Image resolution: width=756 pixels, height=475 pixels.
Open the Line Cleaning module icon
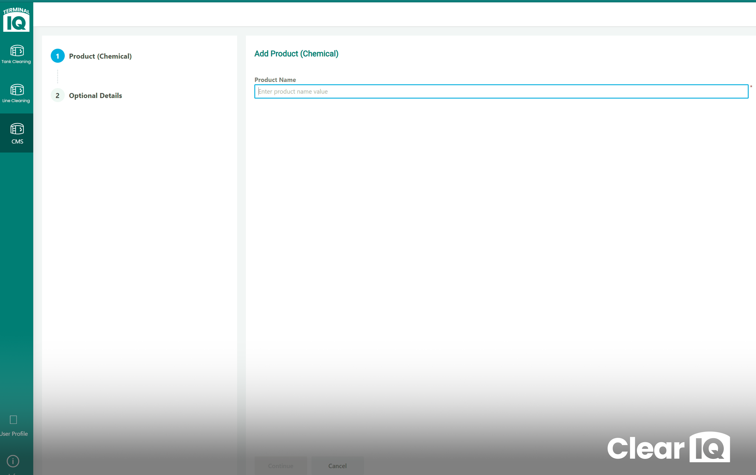coord(16,90)
